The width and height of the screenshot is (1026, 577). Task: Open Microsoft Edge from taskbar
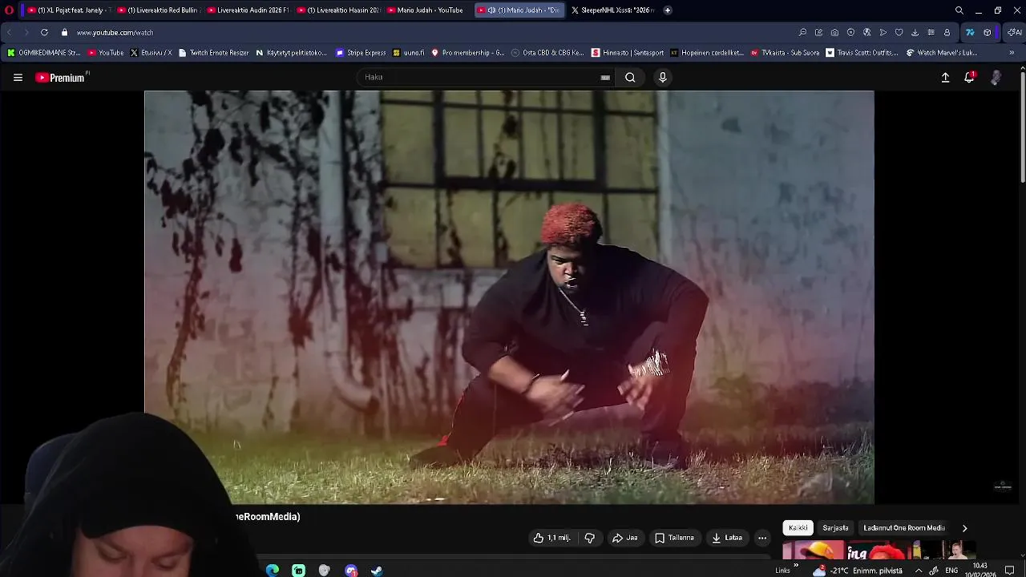tap(273, 571)
